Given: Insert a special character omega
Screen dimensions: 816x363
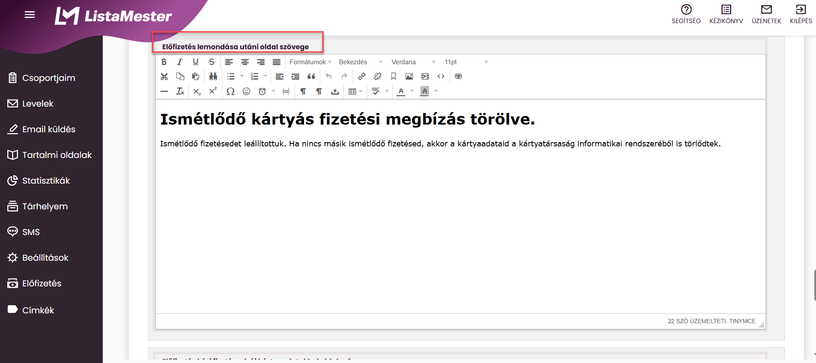Looking at the screenshot, I should [230, 91].
